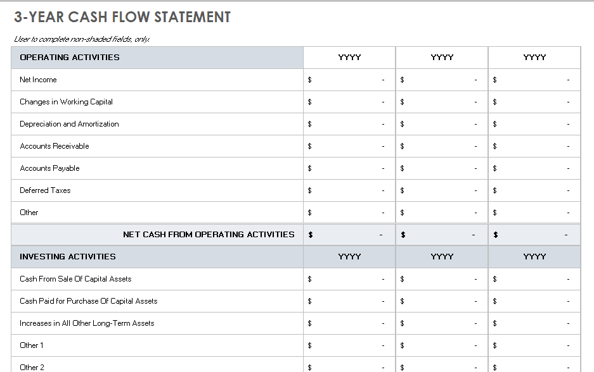Select the Other 2 row label

click(x=32, y=368)
